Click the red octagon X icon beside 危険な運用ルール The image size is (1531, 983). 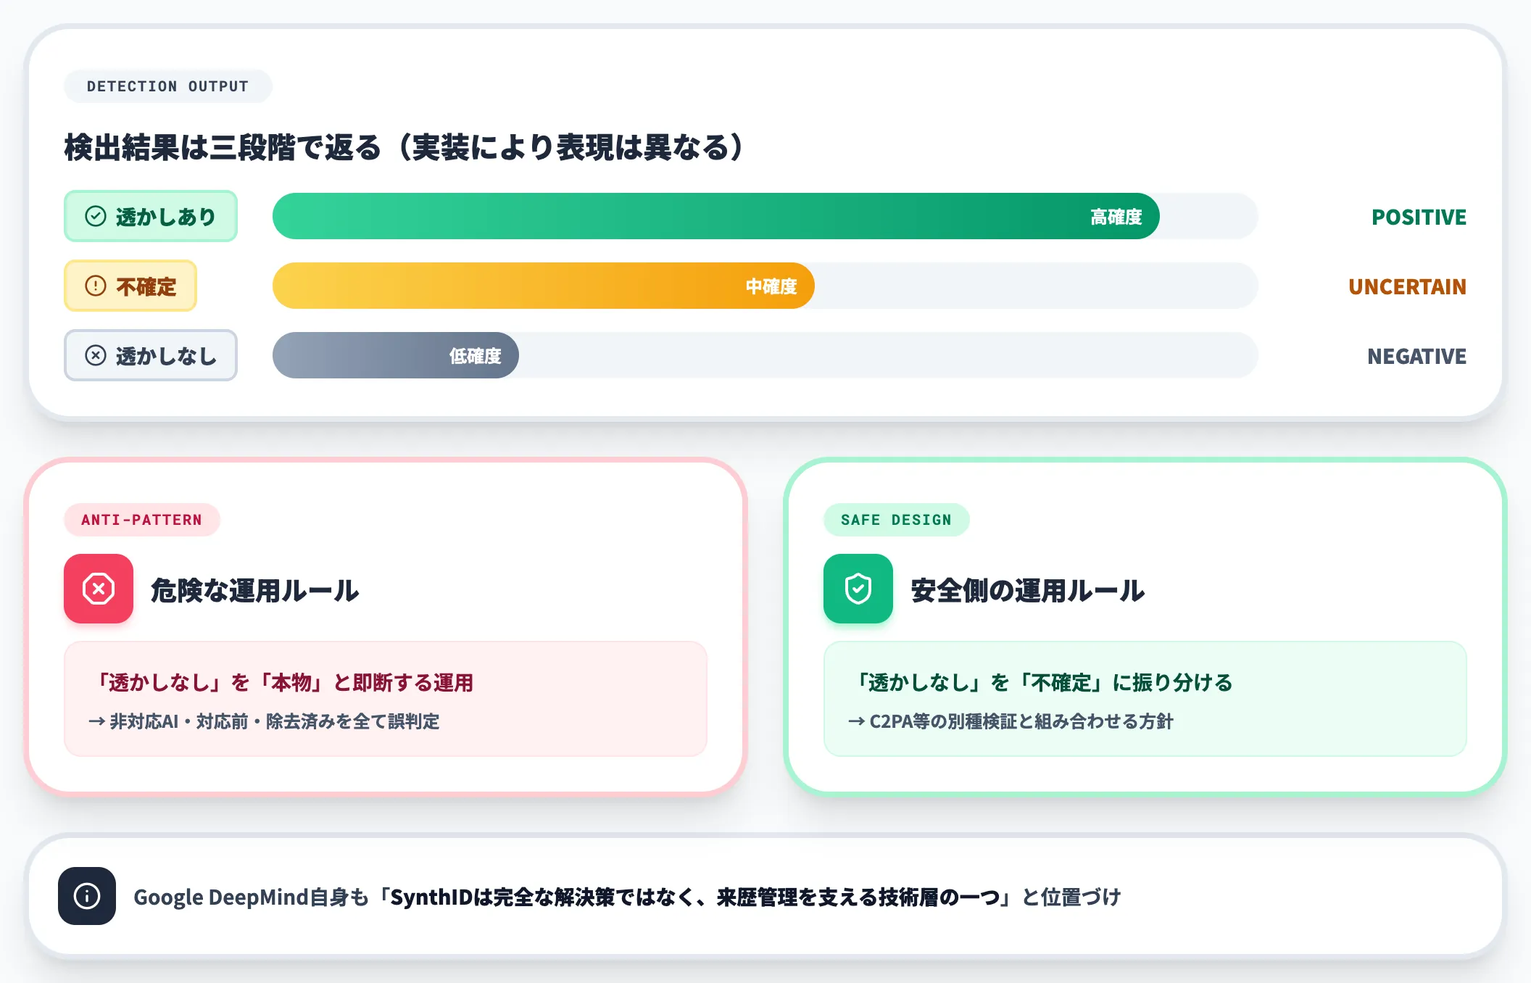(99, 589)
